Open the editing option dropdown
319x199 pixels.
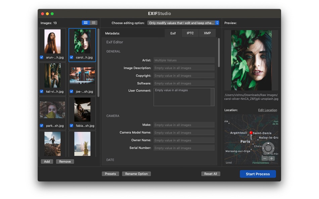183,23
